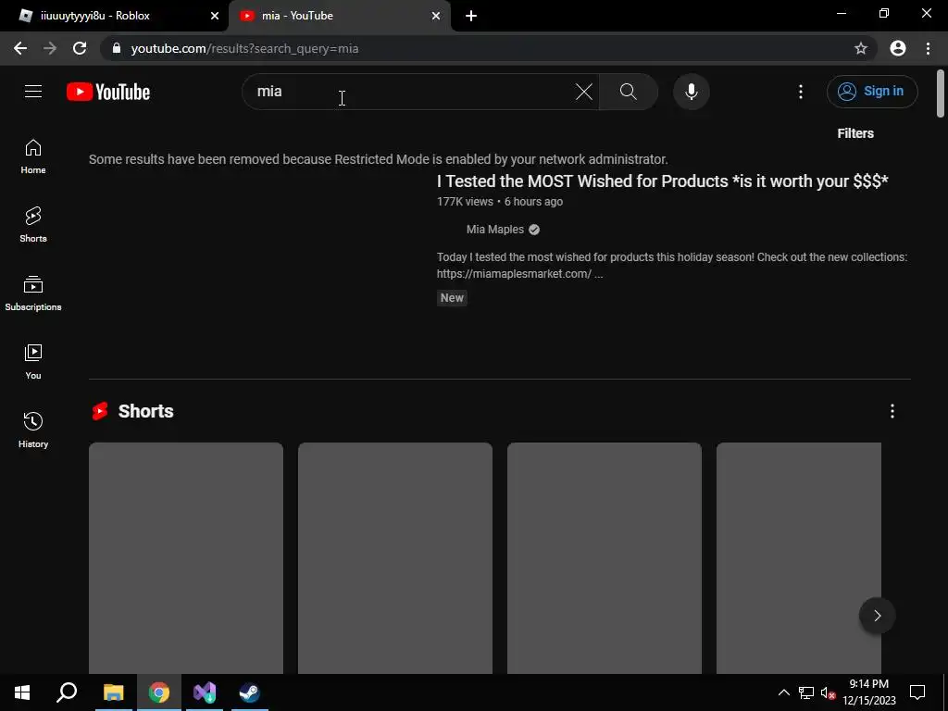Start voice search with the microphone
948x711 pixels.
pyautogui.click(x=691, y=92)
